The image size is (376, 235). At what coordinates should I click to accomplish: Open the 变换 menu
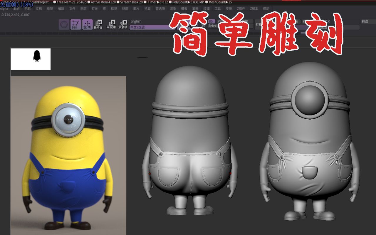tap(229, 9)
